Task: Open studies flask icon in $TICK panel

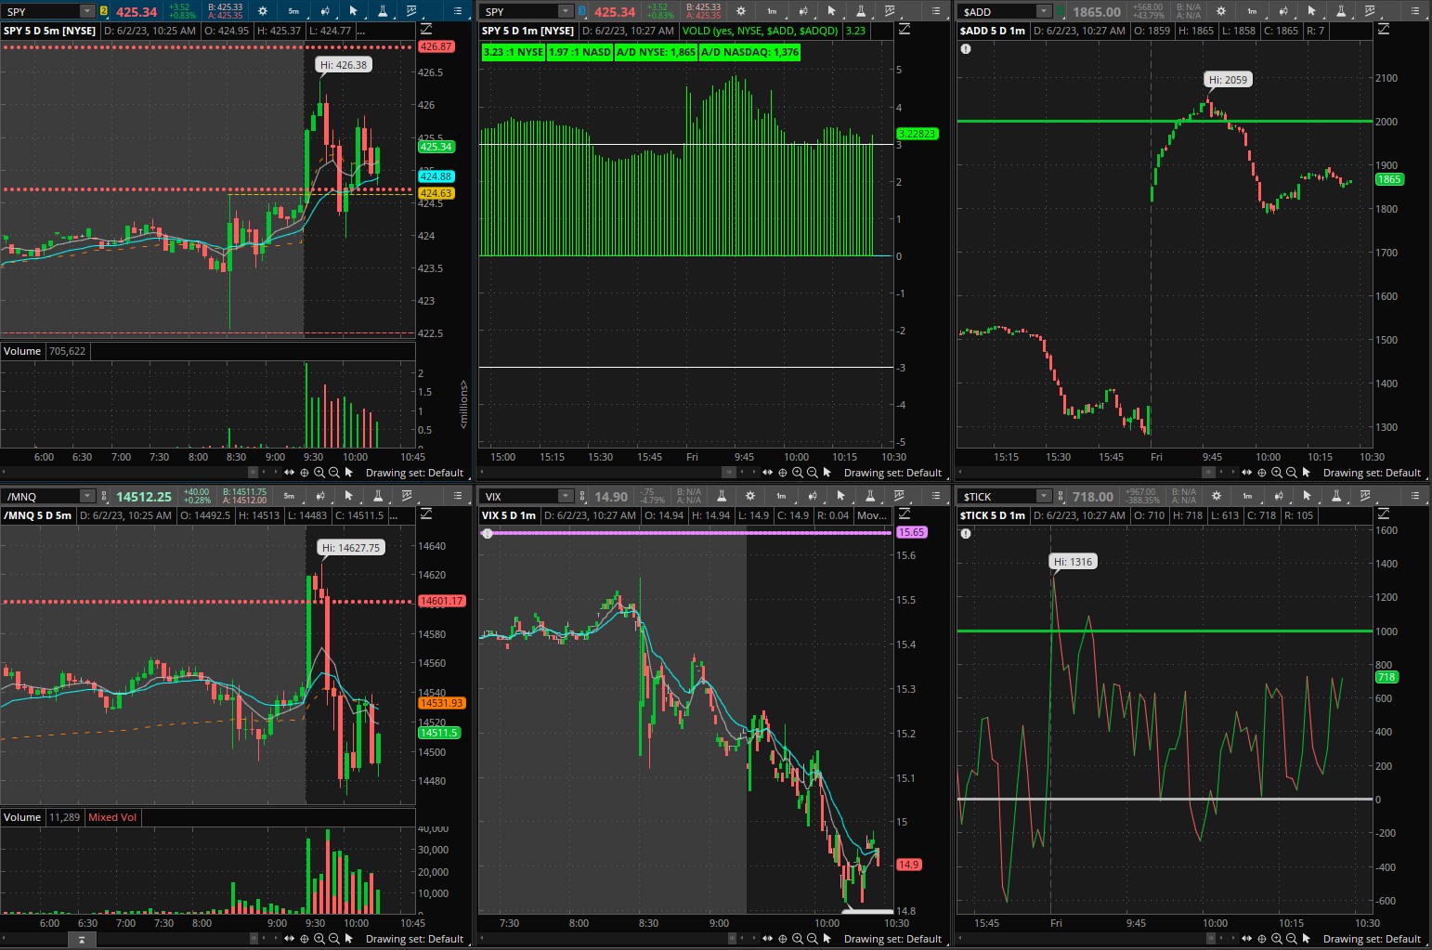Action: pos(1336,496)
